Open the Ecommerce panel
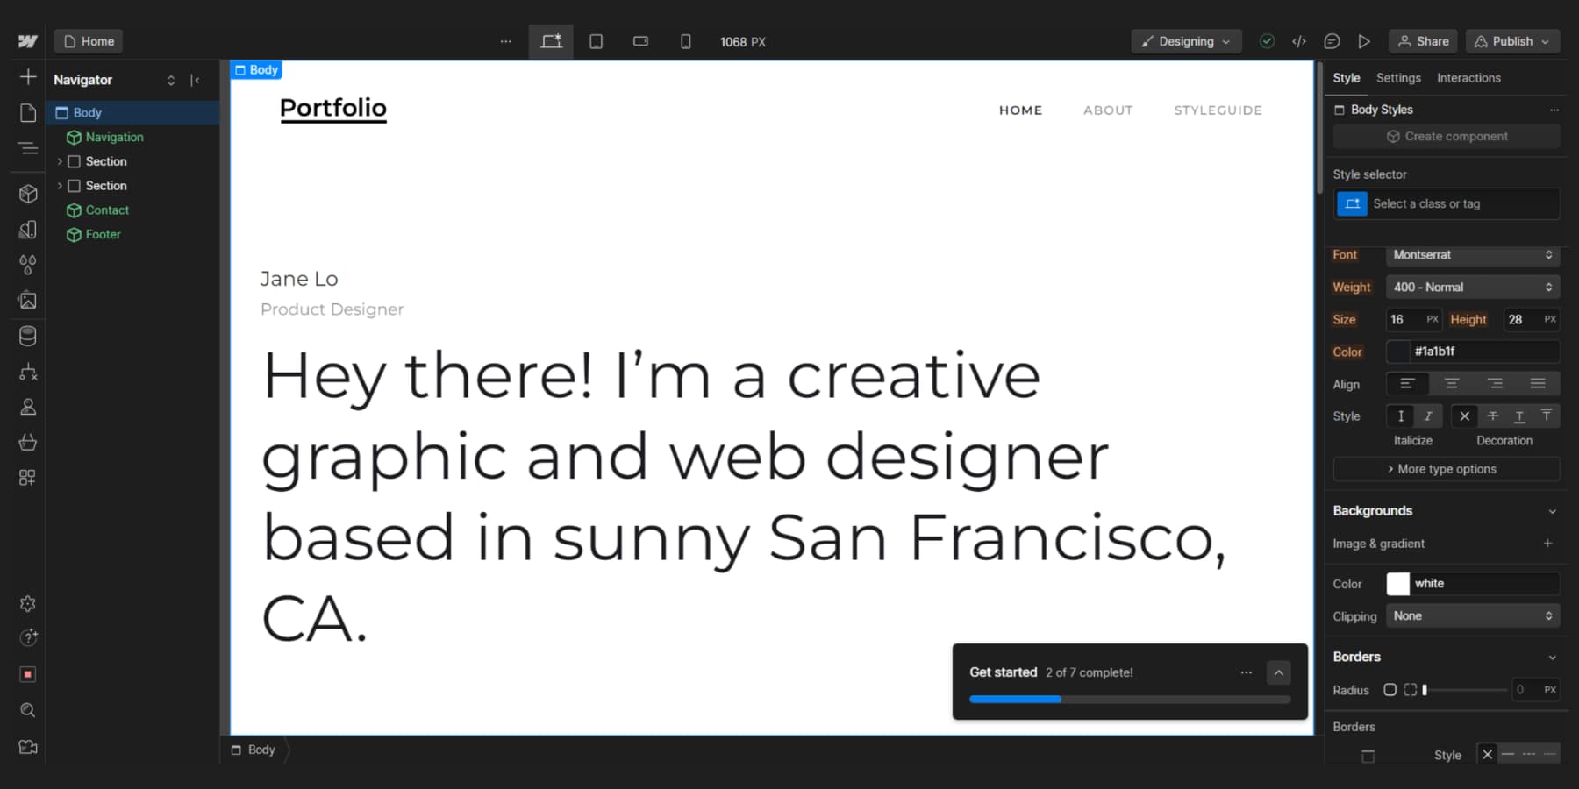Screen dimensions: 1579x789 (27, 442)
